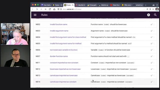Click the cloud sync icon in tab bar
The image size is (160, 90).
coord(153,5)
